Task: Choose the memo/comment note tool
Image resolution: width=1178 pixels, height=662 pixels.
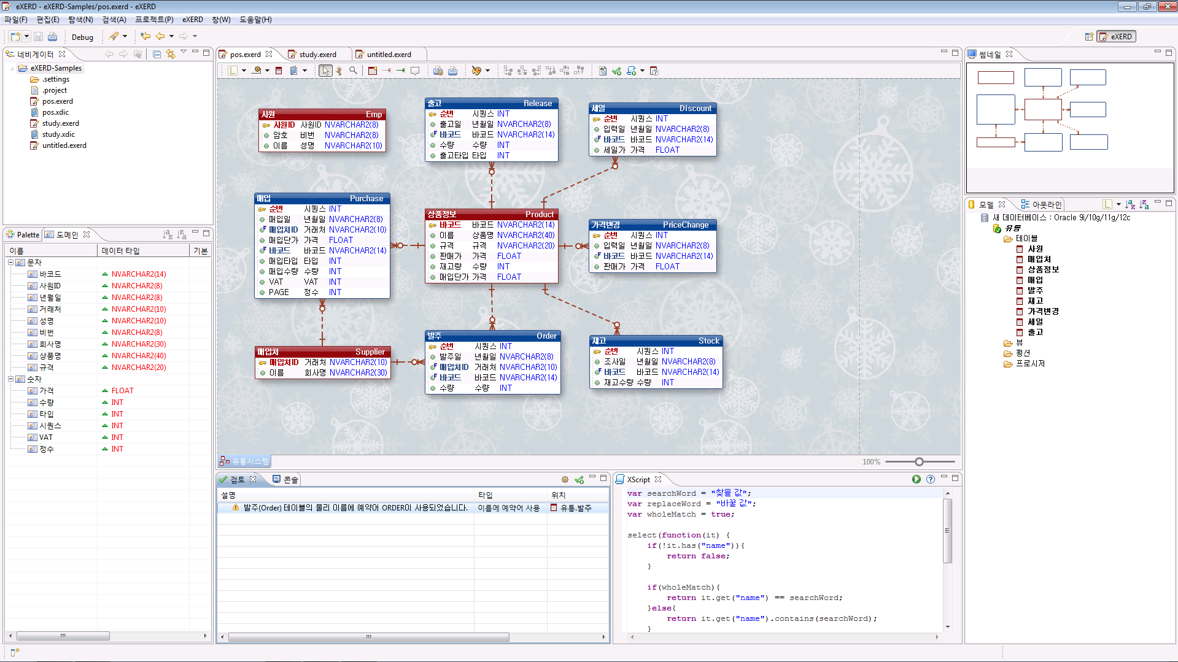Action: pos(415,71)
